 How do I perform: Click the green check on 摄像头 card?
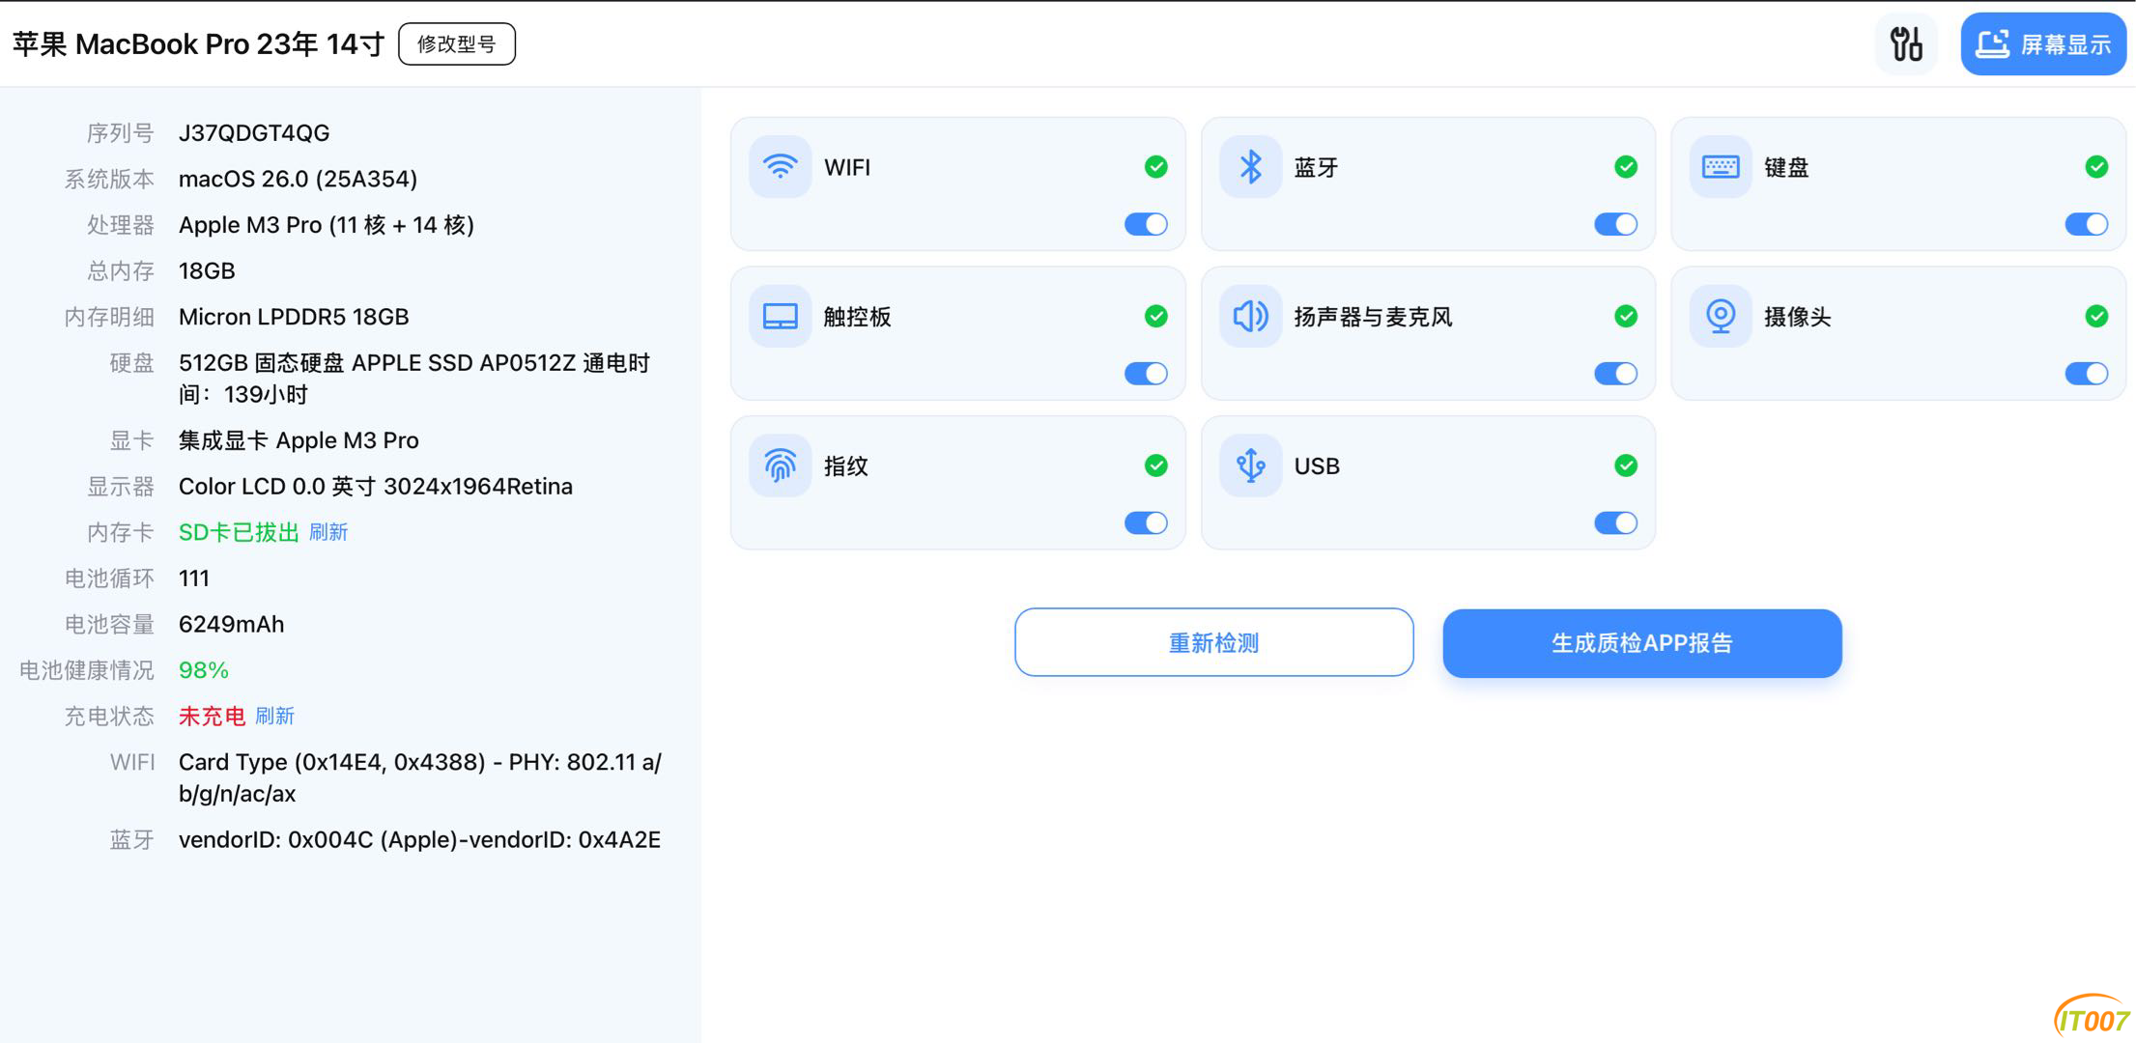coord(2096,316)
